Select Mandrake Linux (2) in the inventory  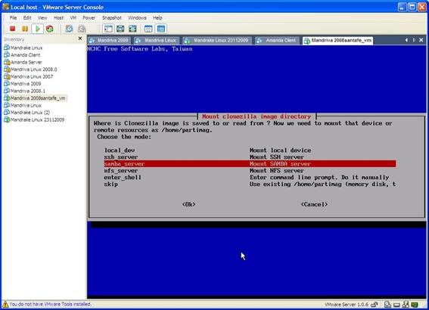pos(27,113)
